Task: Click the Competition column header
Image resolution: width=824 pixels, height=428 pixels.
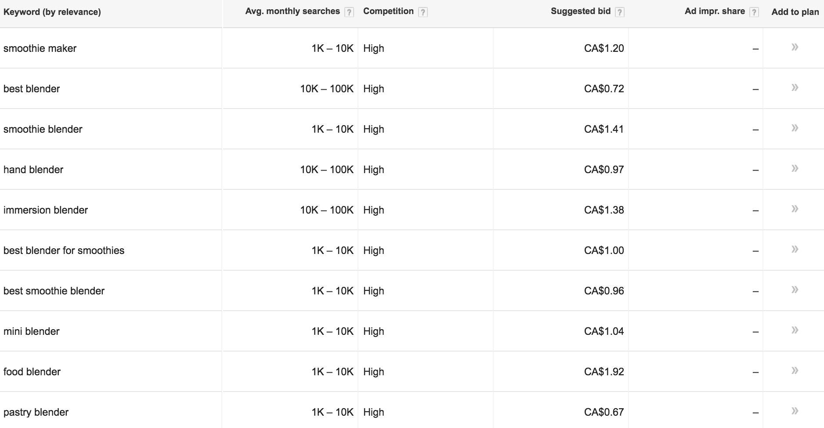Action: click(x=388, y=11)
